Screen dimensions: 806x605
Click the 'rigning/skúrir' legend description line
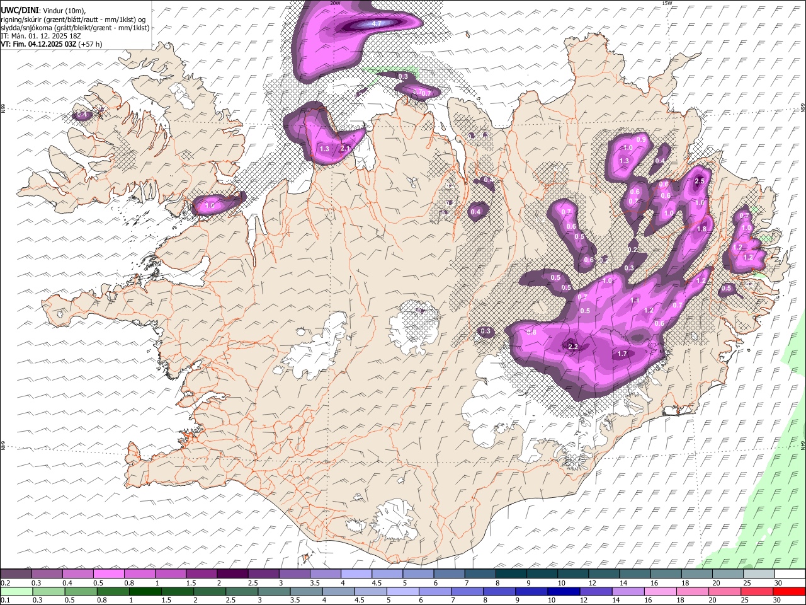pos(73,20)
